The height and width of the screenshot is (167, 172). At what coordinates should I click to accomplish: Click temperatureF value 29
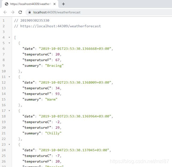(57, 128)
